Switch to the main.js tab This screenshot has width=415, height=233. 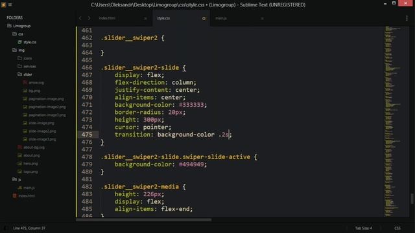tap(221, 18)
